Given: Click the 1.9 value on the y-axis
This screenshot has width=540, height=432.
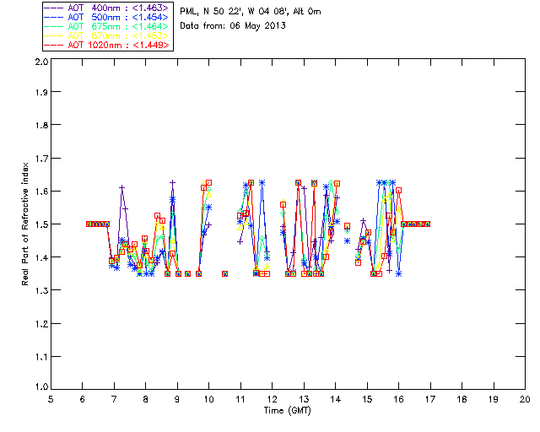Looking at the screenshot, I should click(x=41, y=92).
